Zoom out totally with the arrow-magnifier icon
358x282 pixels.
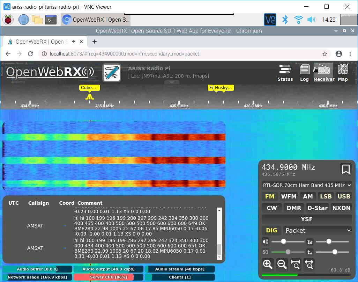[x=309, y=264]
